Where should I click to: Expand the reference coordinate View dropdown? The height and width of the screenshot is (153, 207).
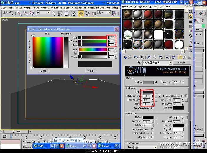tap(109, 13)
